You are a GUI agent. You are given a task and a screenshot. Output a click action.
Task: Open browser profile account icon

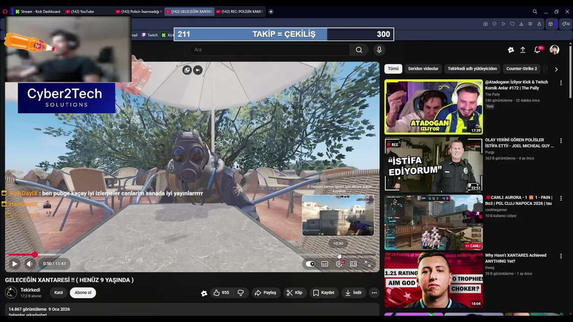539,24
